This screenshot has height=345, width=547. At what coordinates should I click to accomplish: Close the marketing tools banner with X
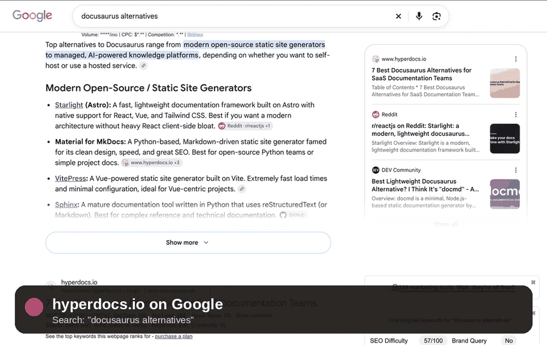point(533,283)
